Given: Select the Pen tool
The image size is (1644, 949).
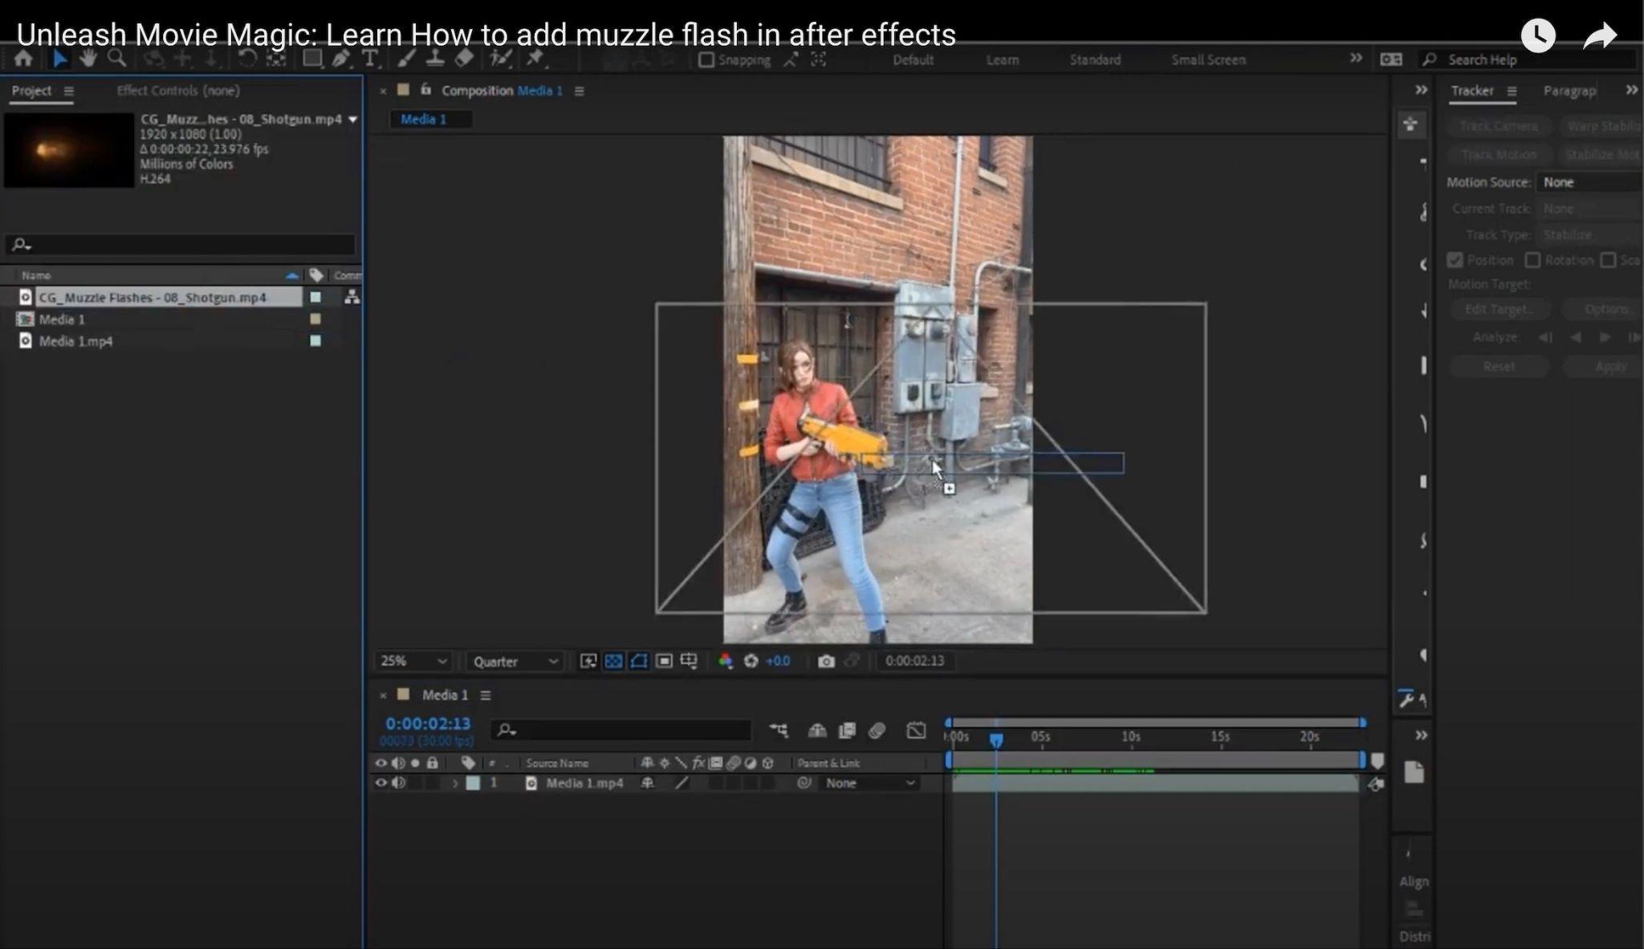Looking at the screenshot, I should [341, 58].
